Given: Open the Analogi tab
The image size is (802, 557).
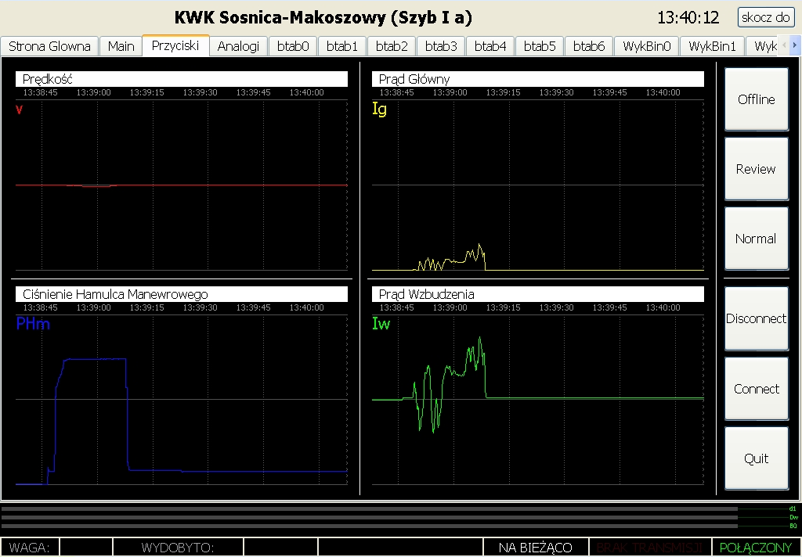Looking at the screenshot, I should (238, 46).
